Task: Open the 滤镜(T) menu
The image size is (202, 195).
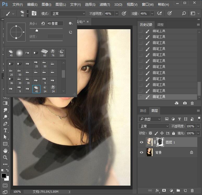Action: [x=104, y=5]
